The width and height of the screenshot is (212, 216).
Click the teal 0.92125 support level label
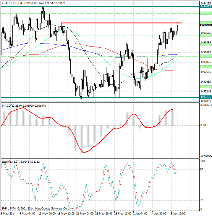205,97
